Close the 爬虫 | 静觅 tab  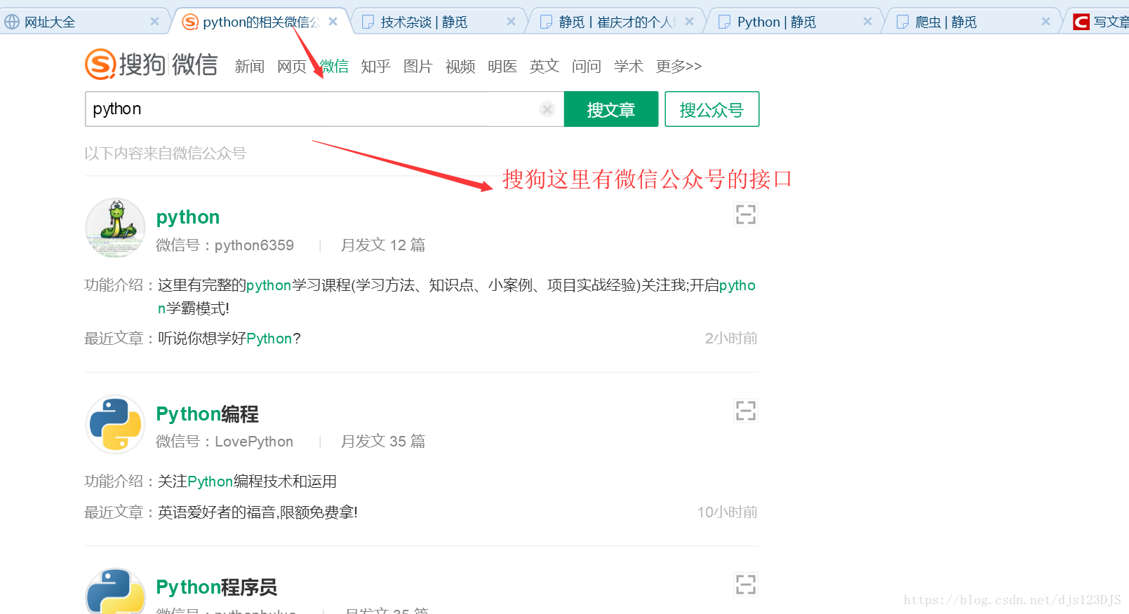(1046, 22)
